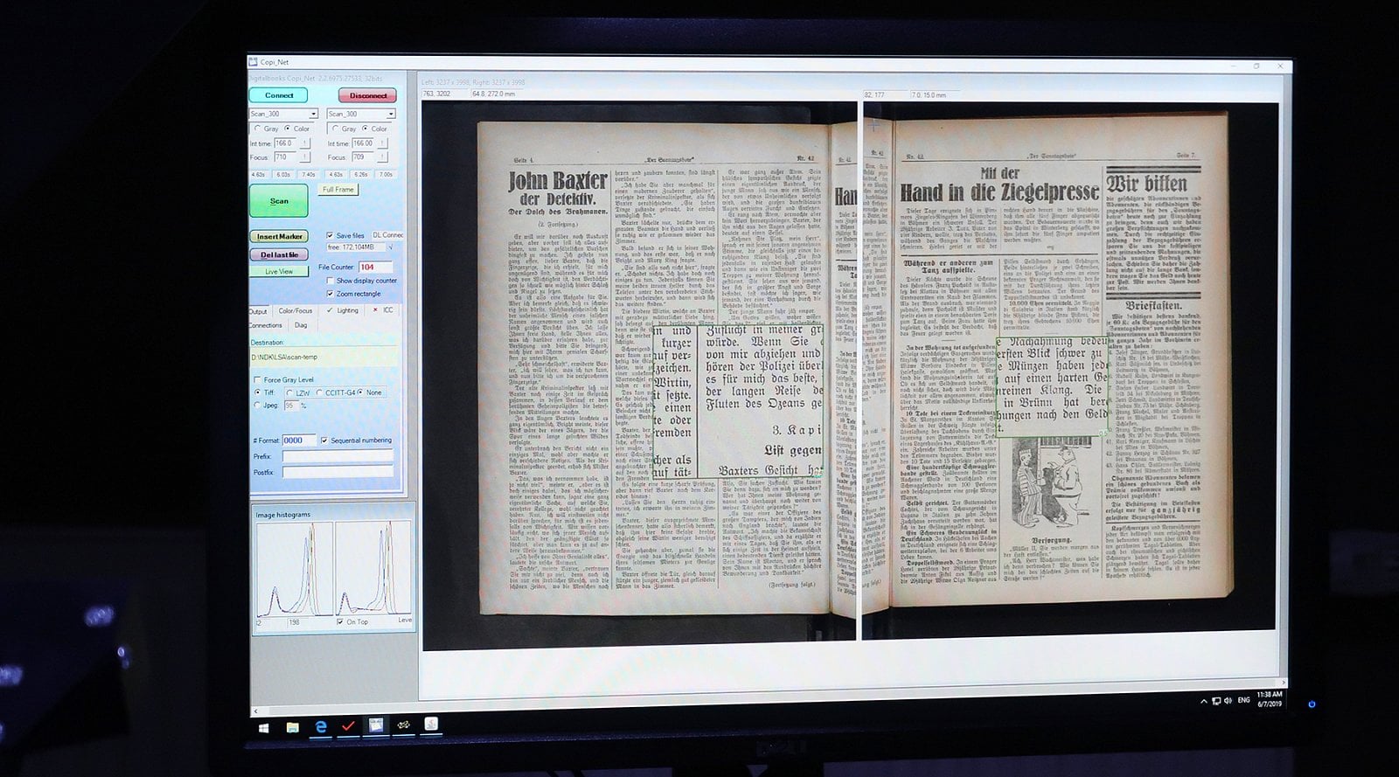Click the Del last file button
The width and height of the screenshot is (1399, 777).
279,254
